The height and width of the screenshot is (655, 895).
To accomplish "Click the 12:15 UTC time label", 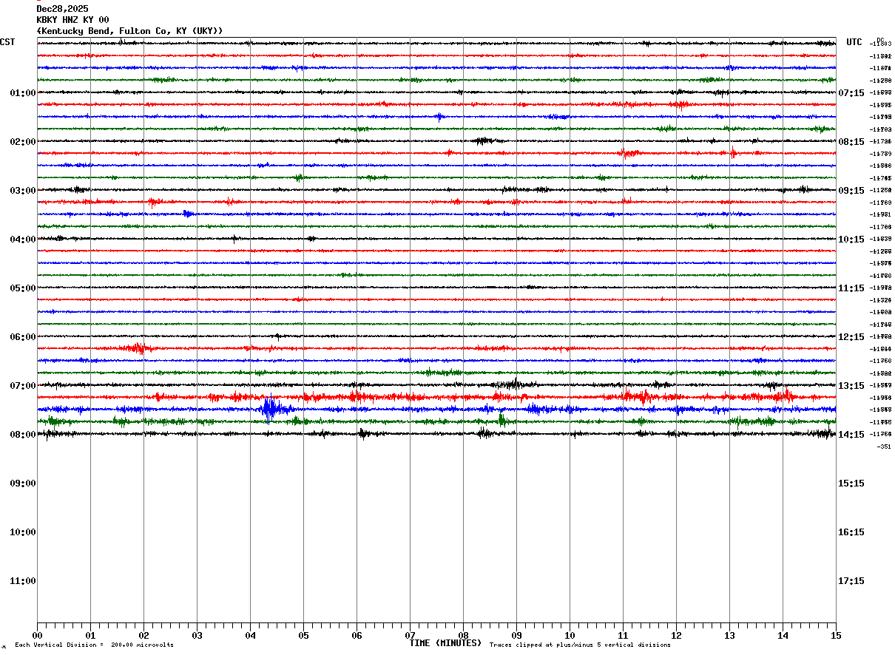I will 851,337.
